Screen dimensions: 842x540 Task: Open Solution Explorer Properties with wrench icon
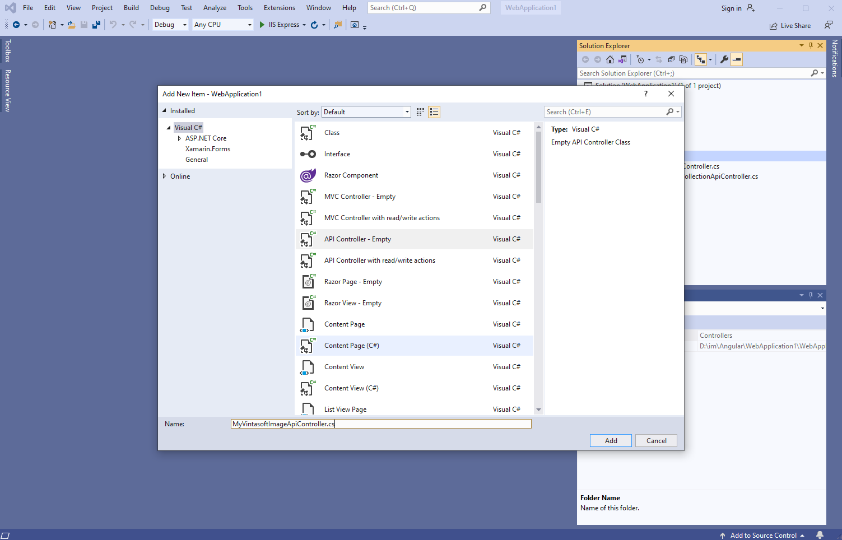[x=725, y=59]
